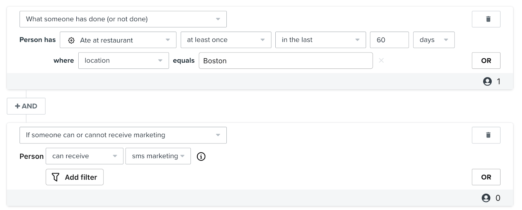522x210 pixels.
Task: Click the info icon beside sms marketing
Action: coord(201,157)
